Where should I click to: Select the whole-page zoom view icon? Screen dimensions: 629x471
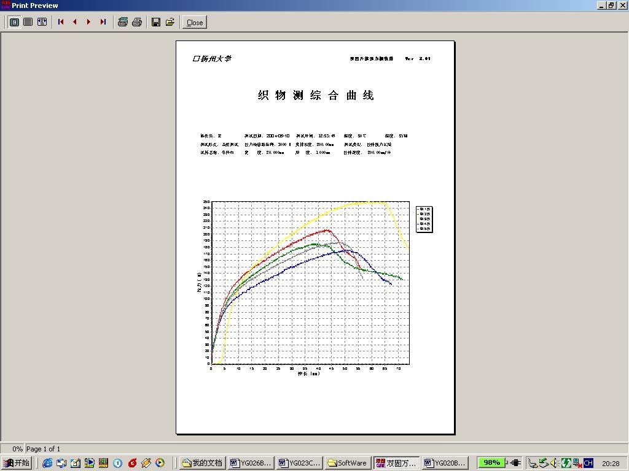pyautogui.click(x=14, y=22)
